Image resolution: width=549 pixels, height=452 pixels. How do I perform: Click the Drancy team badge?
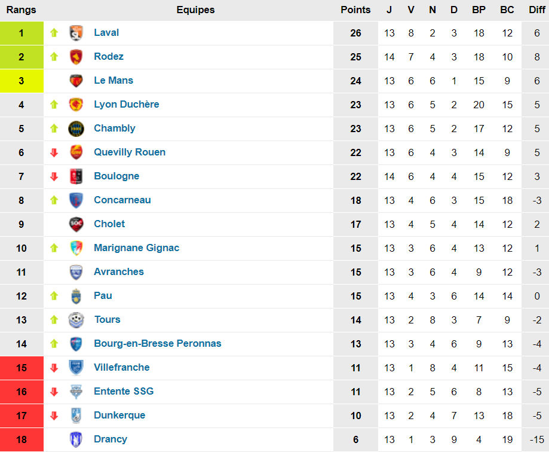point(76,439)
